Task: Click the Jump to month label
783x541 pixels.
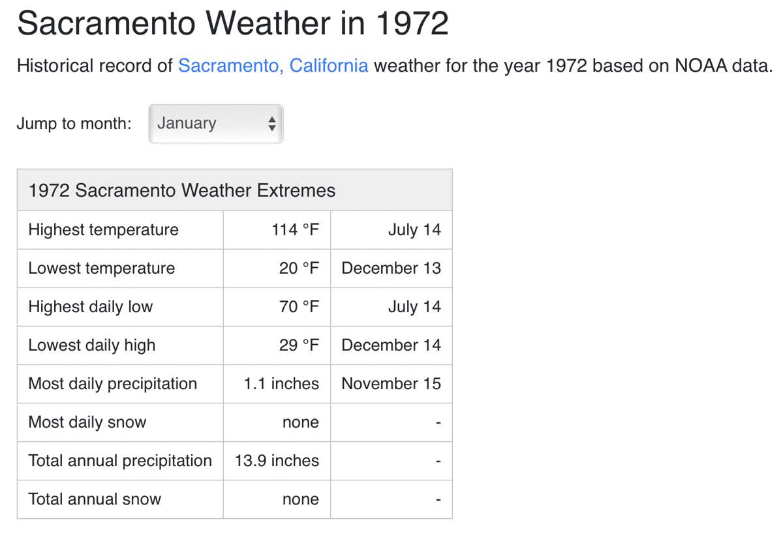Action: [74, 123]
